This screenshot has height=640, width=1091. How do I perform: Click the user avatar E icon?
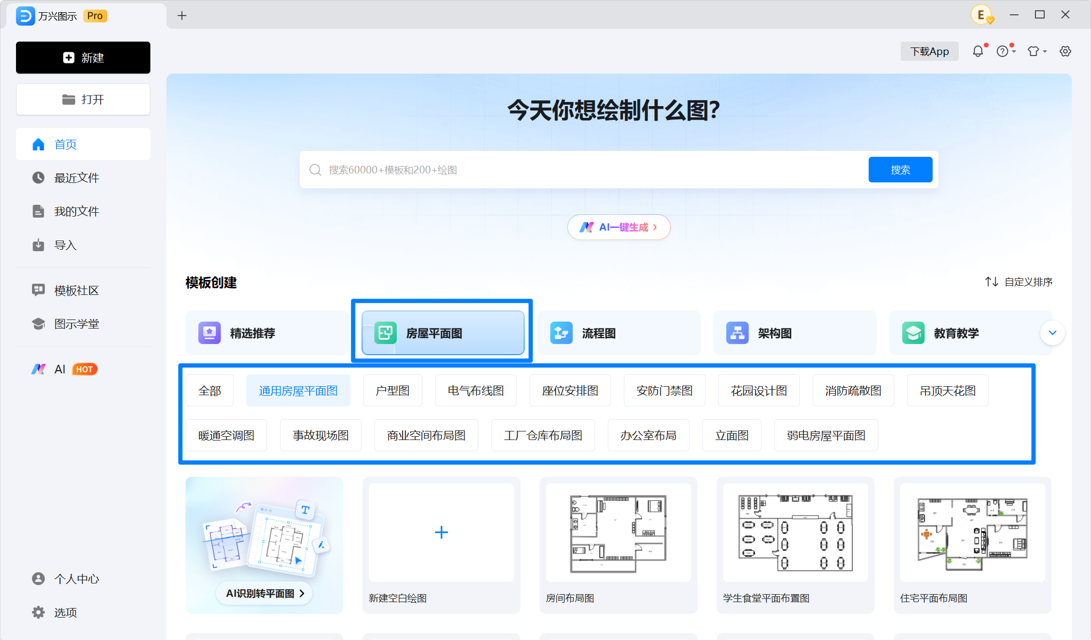[x=982, y=15]
